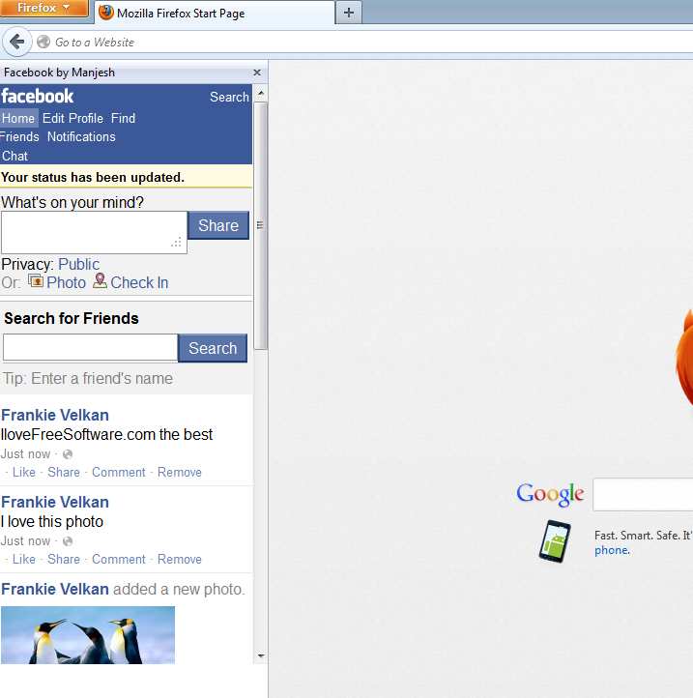Click the globe site identity icon
Image resolution: width=693 pixels, height=698 pixels.
(43, 42)
